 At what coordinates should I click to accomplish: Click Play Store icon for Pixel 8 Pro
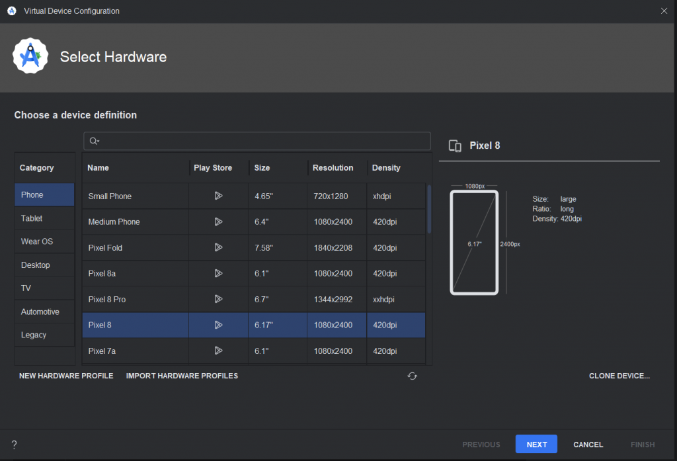pyautogui.click(x=218, y=299)
